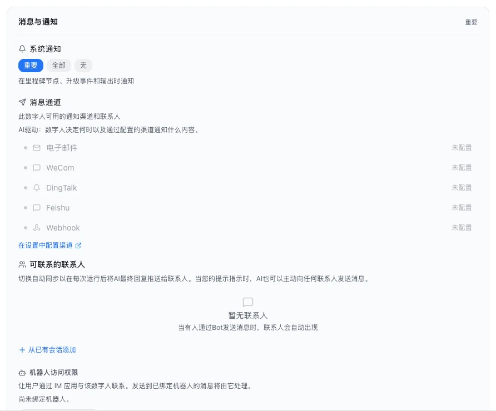This screenshot has width=496, height=411.
Task: Click the webhook icon in Webhook row
Action: [x=37, y=228]
